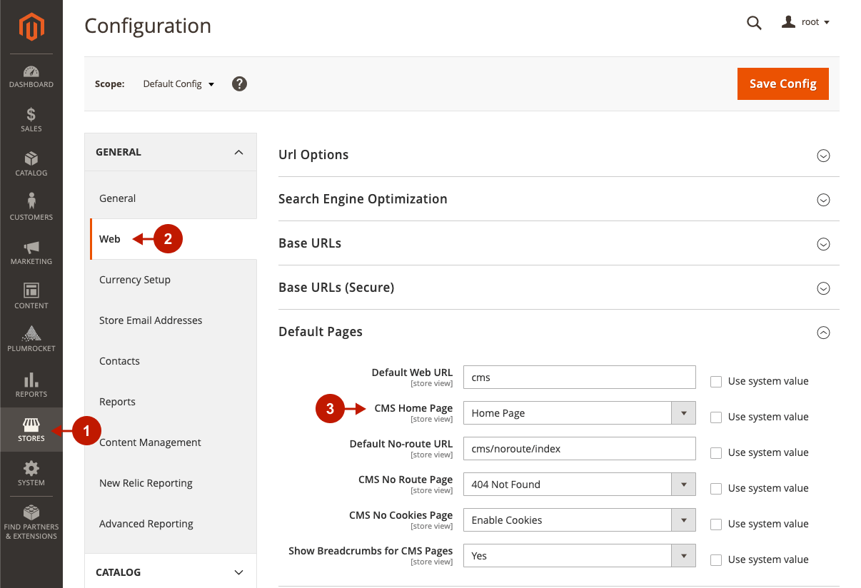The image size is (861, 588).
Task: Switch to the Web settings tab
Action: tap(110, 238)
